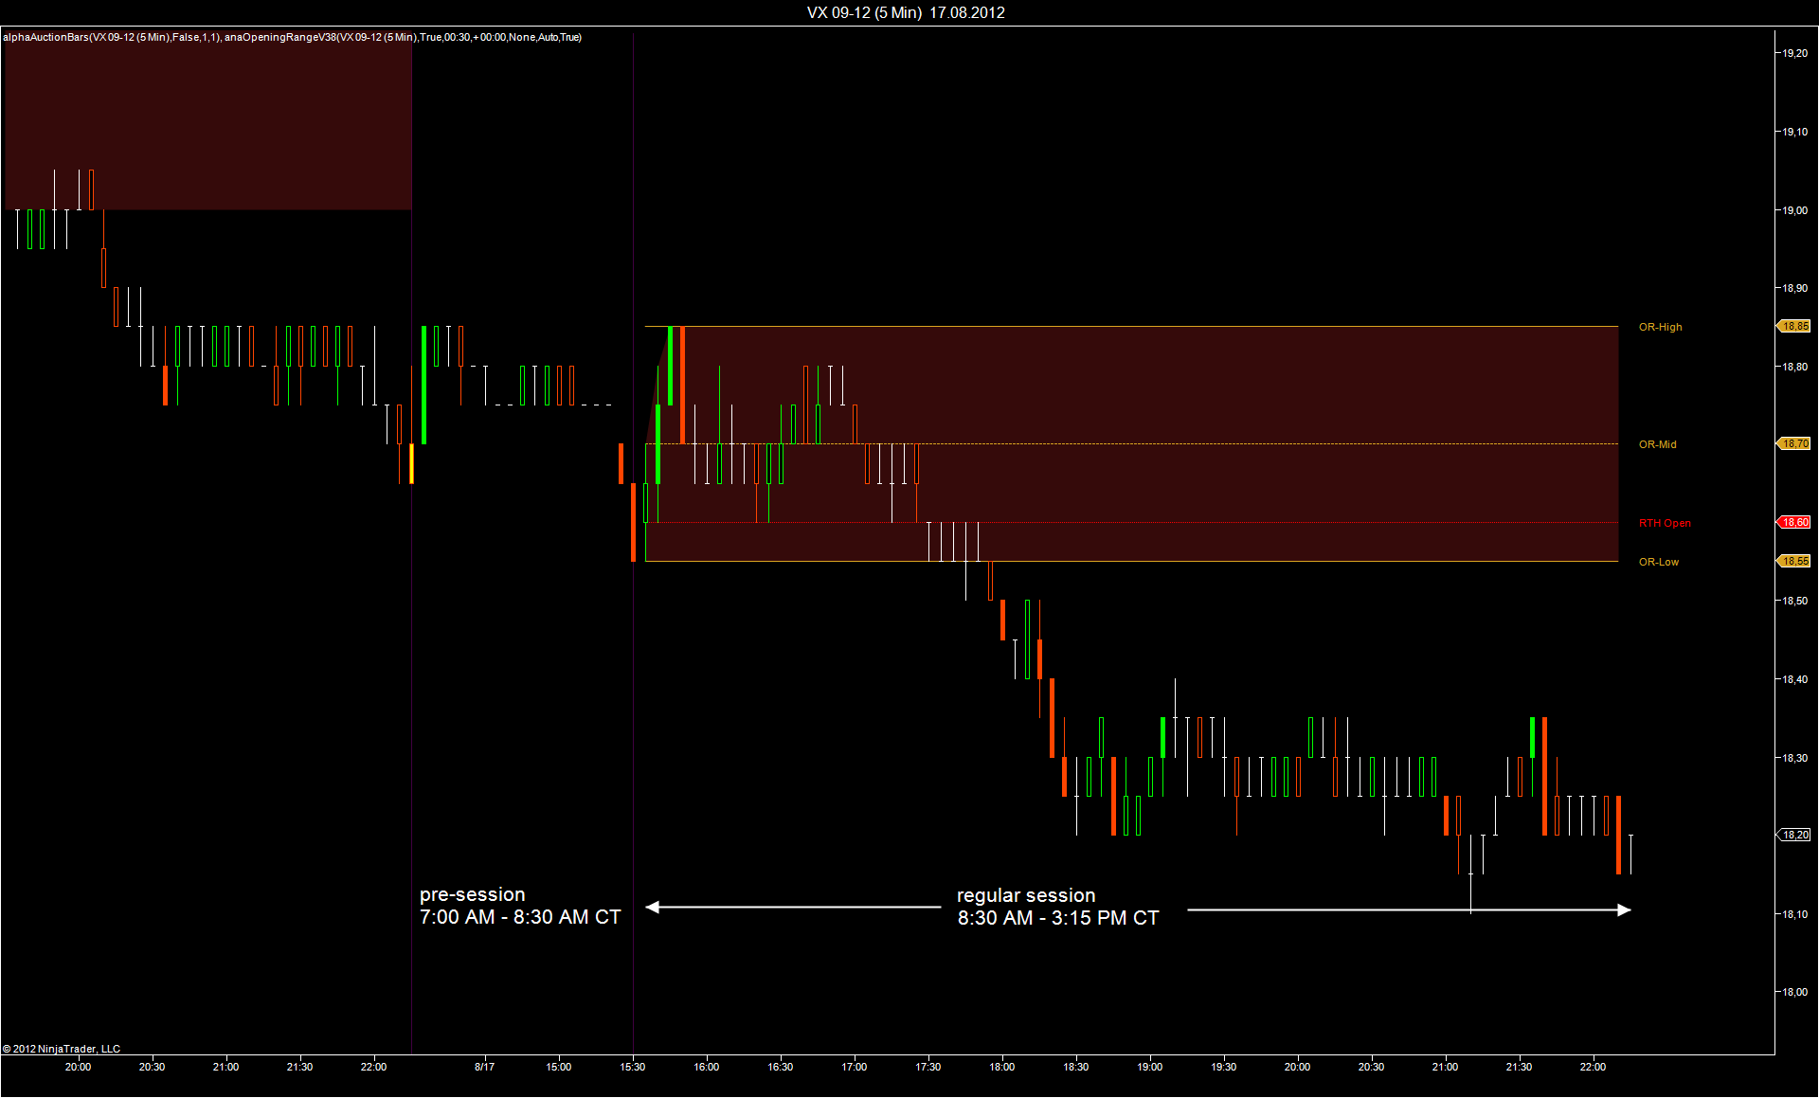The width and height of the screenshot is (1819, 1098).
Task: Select the OR-Low line label
Action: 1658,562
